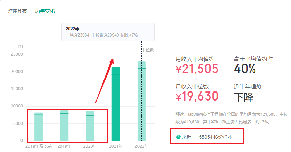Click the ¥19,630 median income value

point(197,96)
